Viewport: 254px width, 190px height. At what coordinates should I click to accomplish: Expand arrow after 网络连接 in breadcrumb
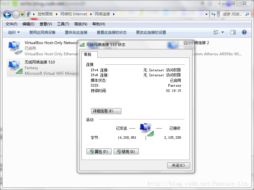[x=114, y=14]
